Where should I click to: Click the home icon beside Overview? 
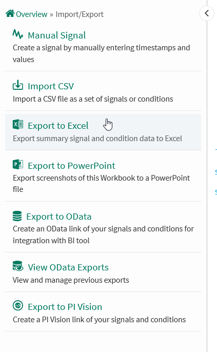point(10,13)
